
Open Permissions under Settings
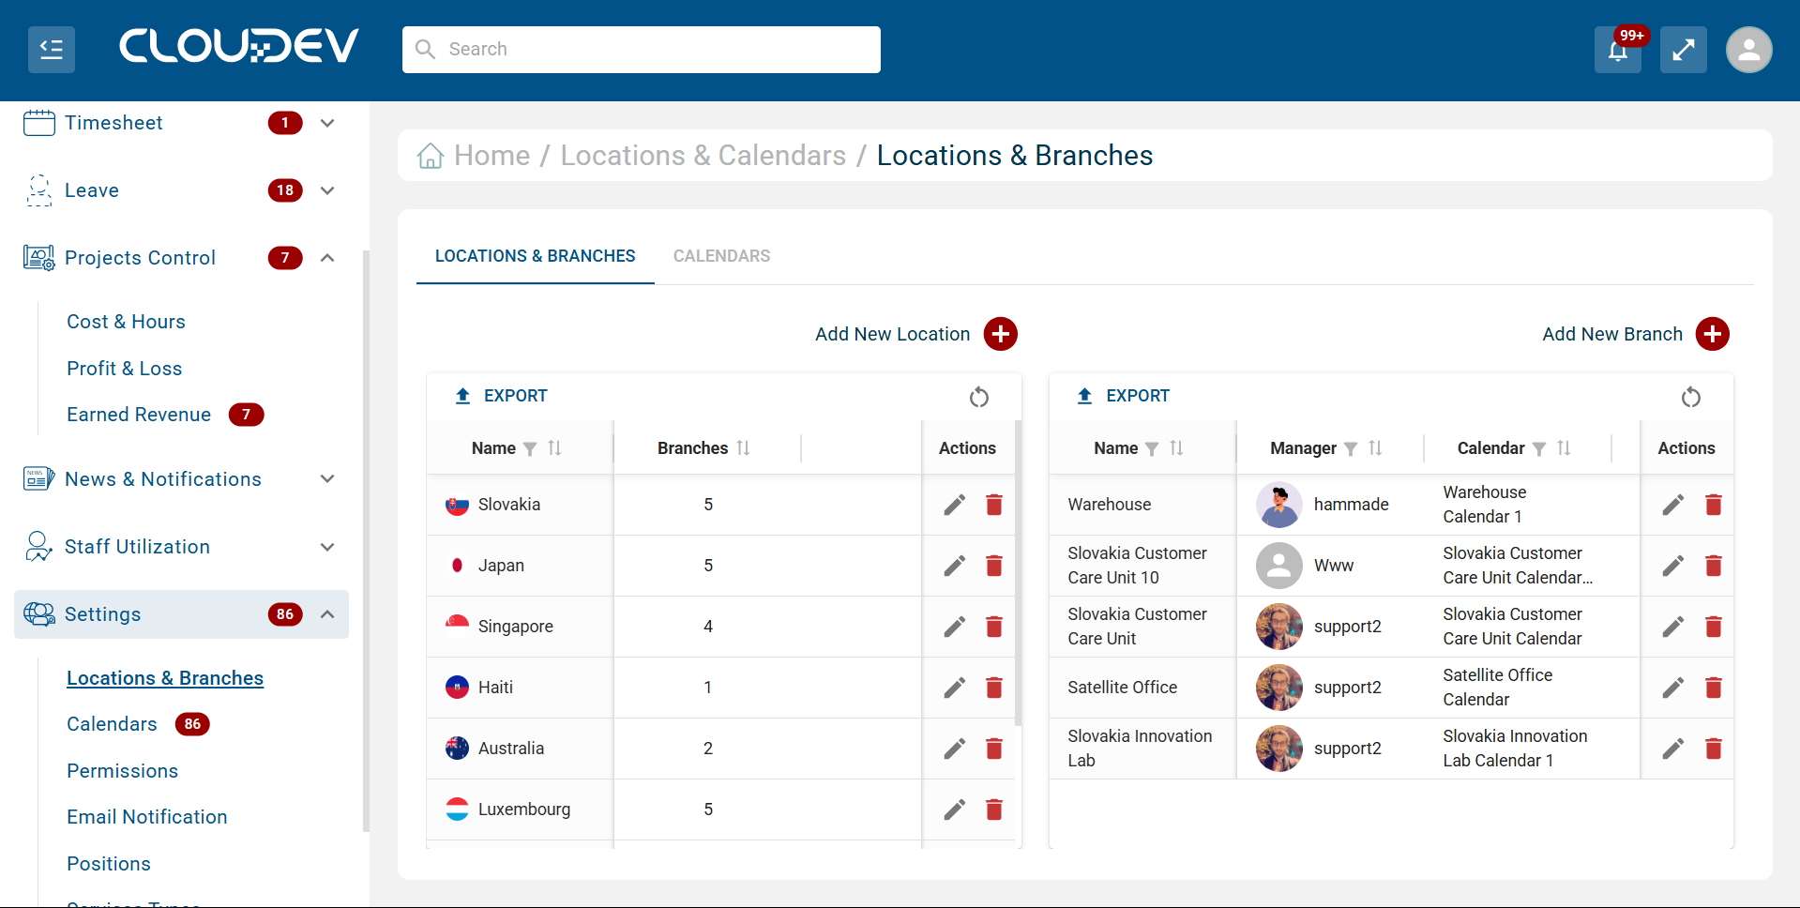tap(122, 771)
